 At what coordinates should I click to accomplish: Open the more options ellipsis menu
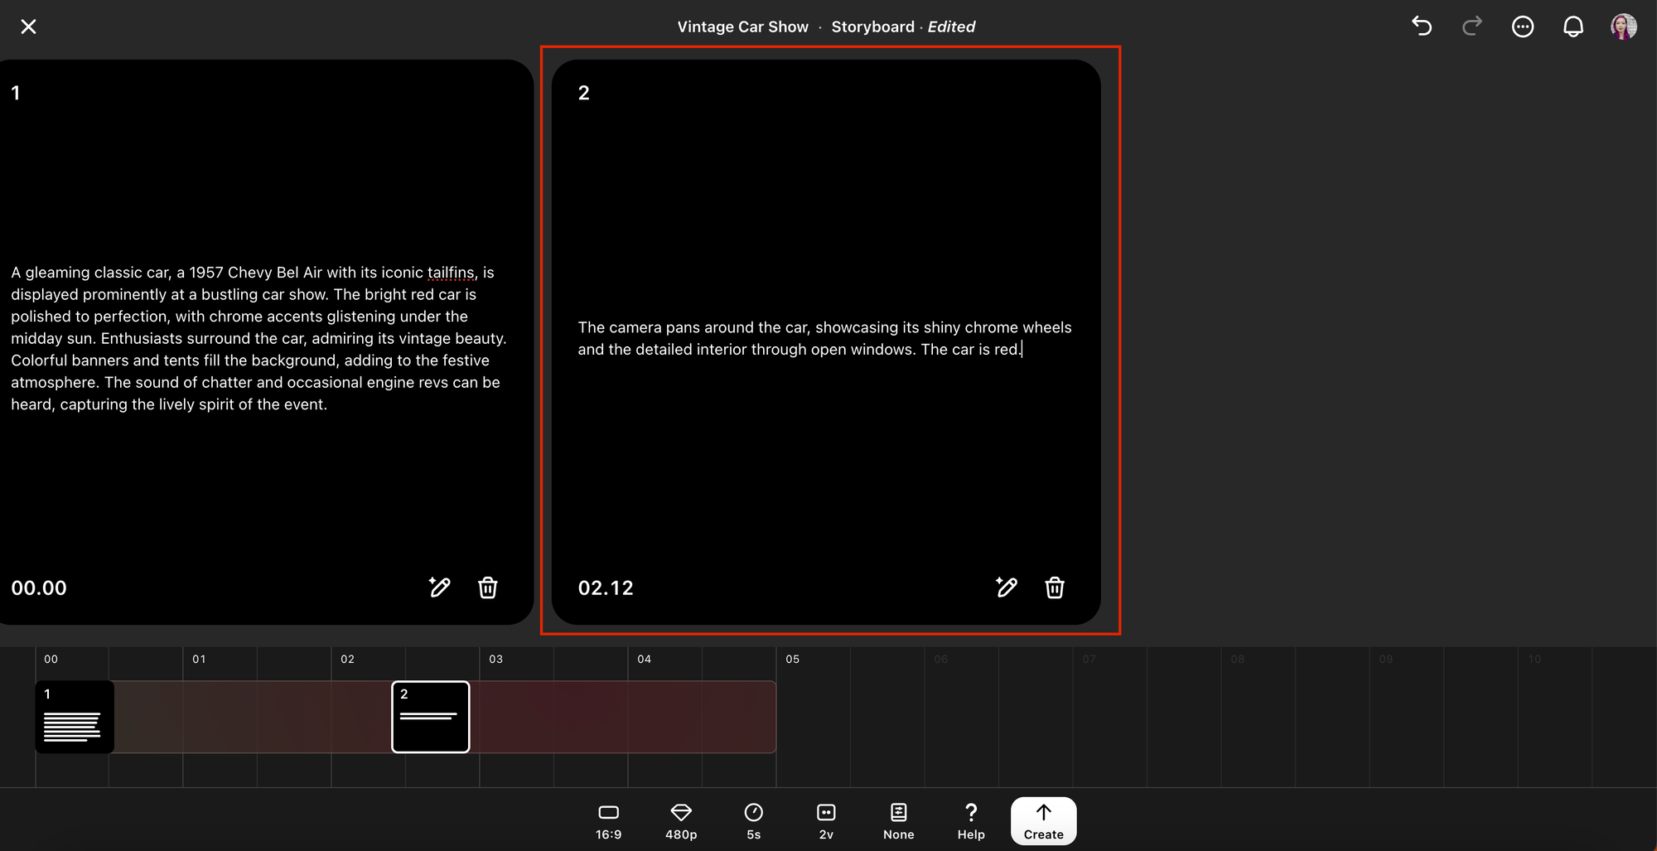pyautogui.click(x=1523, y=27)
